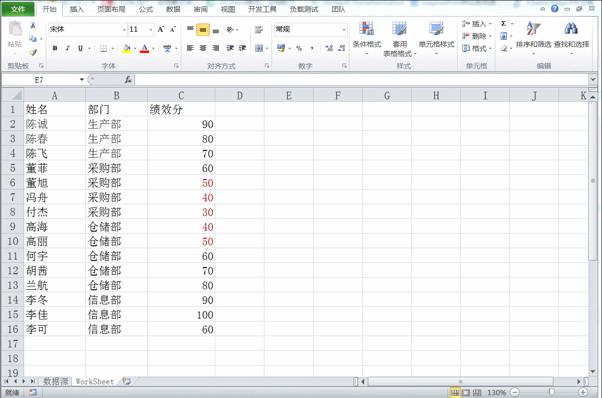
Task: Switch to the 插入 Insert tab
Action: [x=77, y=9]
